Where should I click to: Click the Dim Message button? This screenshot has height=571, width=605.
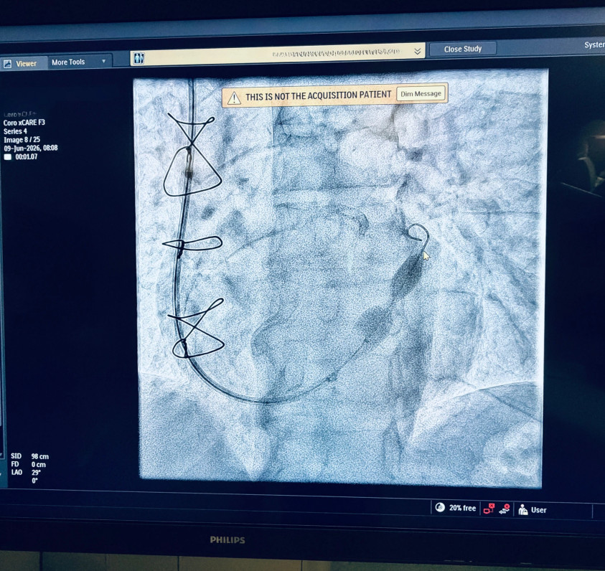point(421,94)
